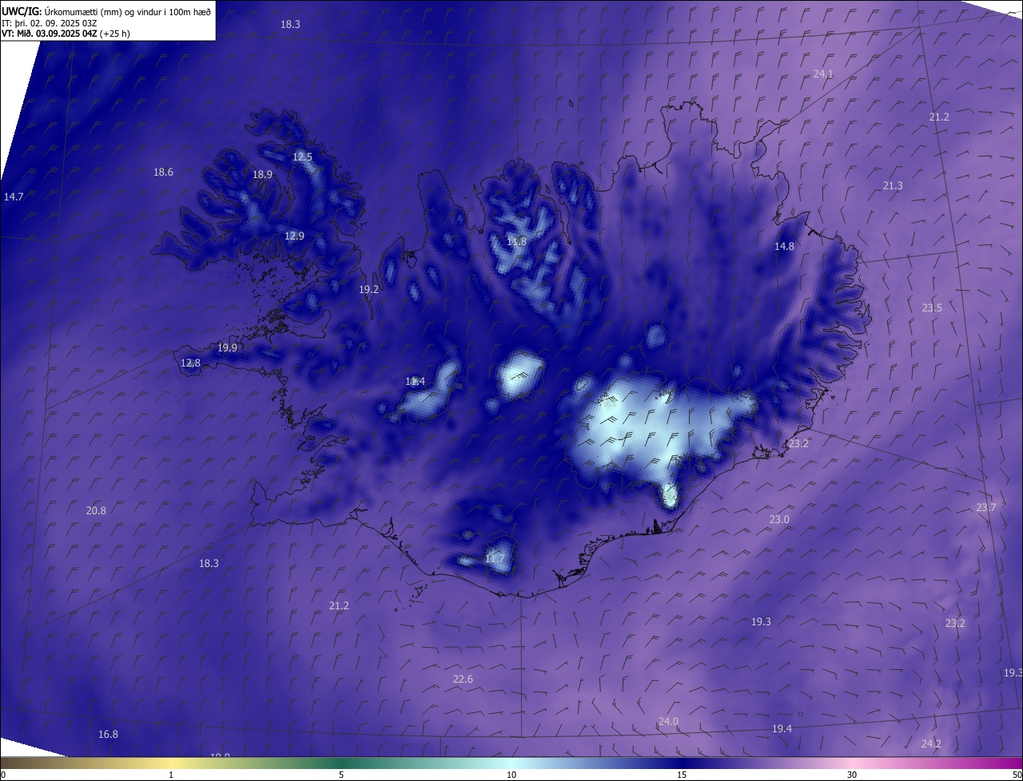Click the colorbar tick labeled 15
1023x781 pixels.
682,775
